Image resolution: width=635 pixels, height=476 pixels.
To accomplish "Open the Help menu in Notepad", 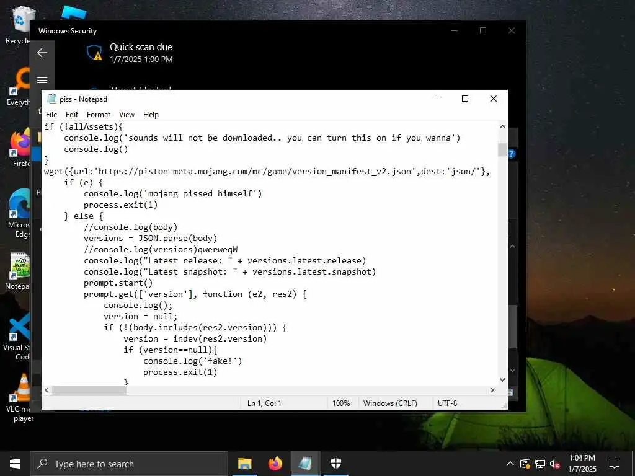I will (x=151, y=115).
